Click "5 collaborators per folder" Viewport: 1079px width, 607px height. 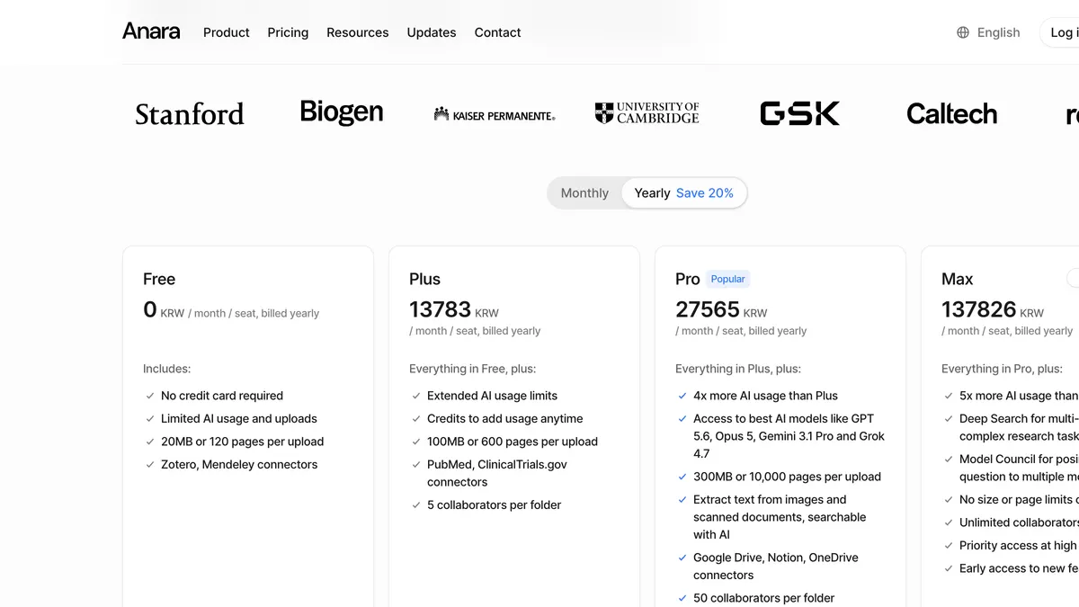pos(494,504)
